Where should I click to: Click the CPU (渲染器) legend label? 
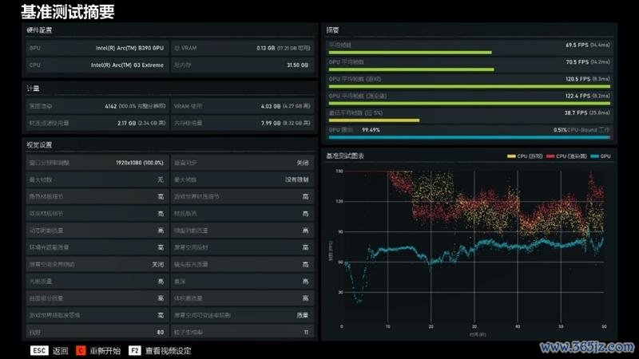[571, 156]
